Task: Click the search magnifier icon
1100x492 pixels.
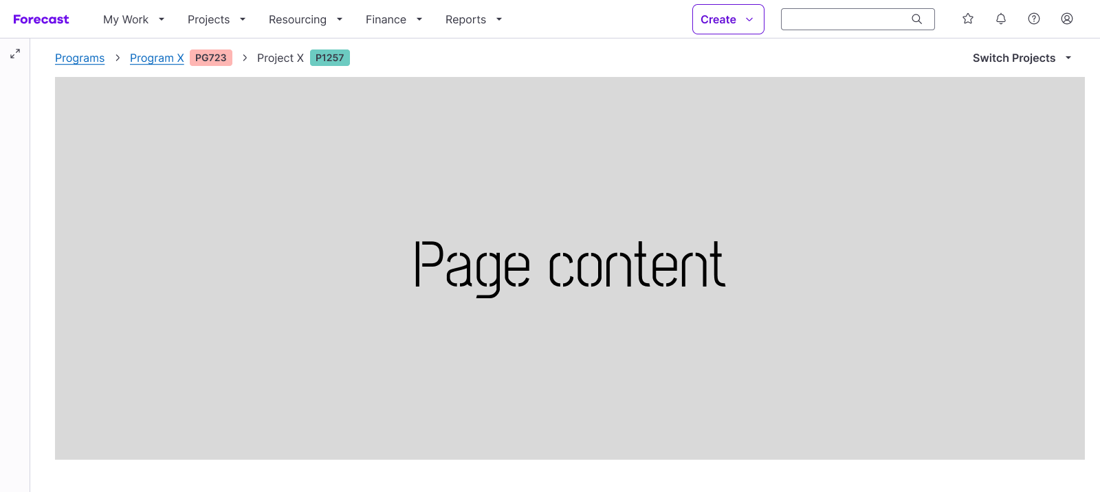Action: pos(917,19)
